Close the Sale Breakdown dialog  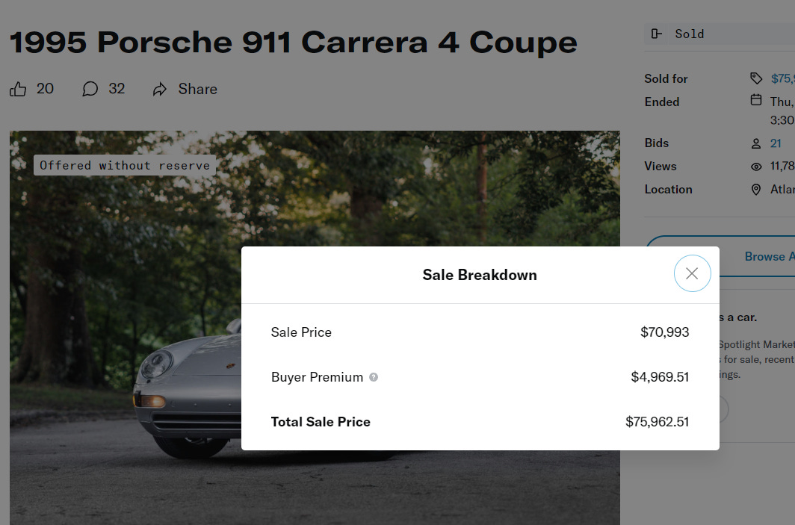point(692,273)
